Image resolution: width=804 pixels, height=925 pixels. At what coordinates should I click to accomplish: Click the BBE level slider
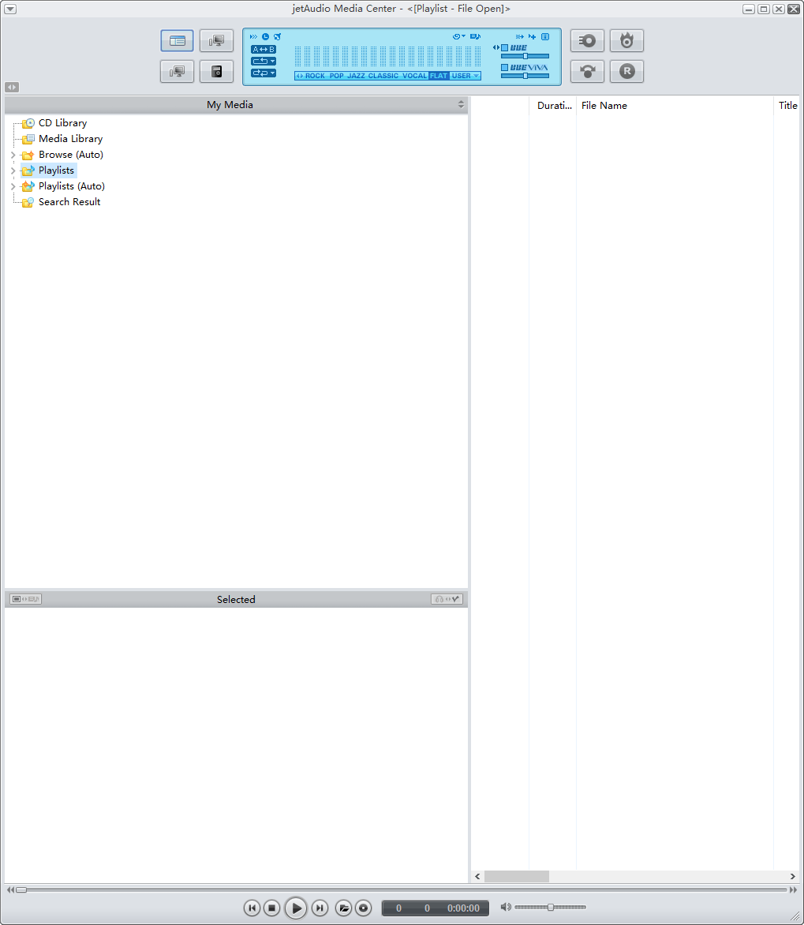point(525,56)
